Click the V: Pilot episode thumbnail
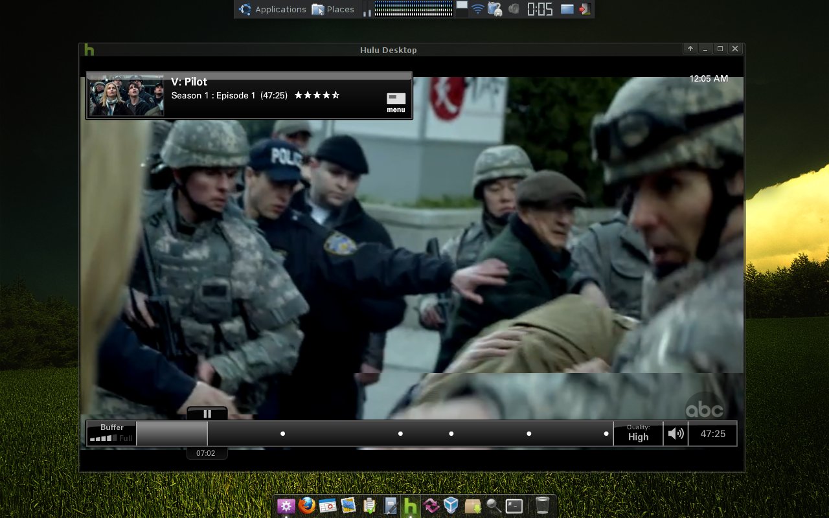829x518 pixels. (x=127, y=95)
